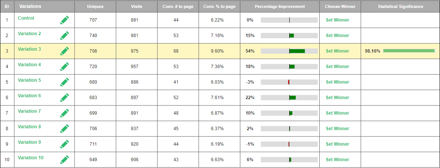This screenshot has height=168, width=440.
Task: Click Set Winner for the Control row
Action: coord(337,20)
